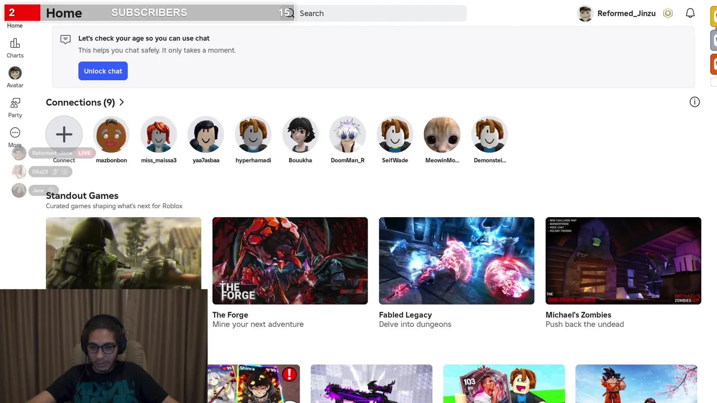The width and height of the screenshot is (717, 403).
Task: Open SeifWade's avatar
Action: [395, 134]
